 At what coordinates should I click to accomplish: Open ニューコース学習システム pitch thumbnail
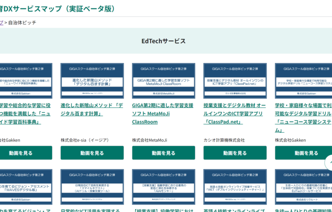(x=303, y=81)
